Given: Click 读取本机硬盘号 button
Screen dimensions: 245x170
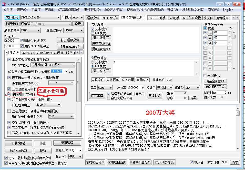Looking at the screenshot, I should [140, 162].
